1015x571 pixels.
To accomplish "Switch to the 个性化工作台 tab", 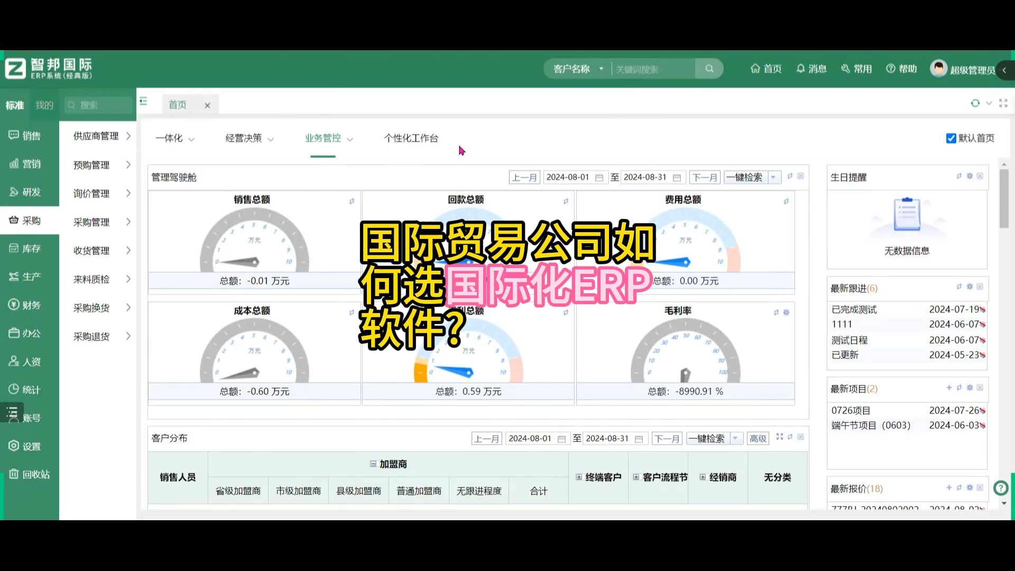I will click(411, 138).
